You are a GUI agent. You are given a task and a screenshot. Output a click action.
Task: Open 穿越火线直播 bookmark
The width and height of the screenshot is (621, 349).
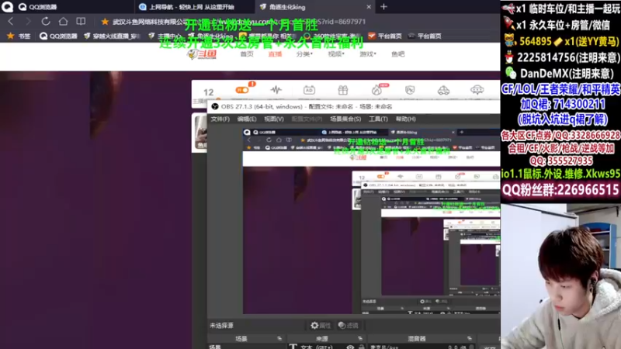click(112, 36)
